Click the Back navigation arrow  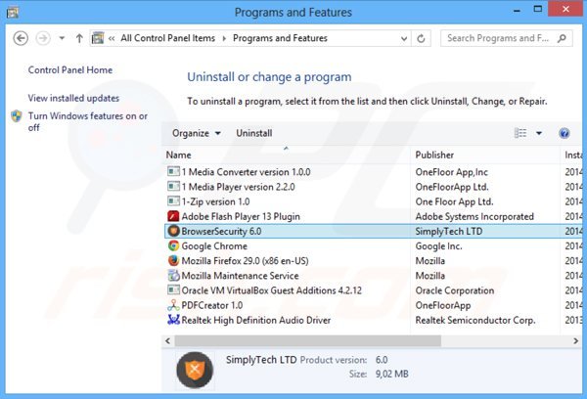click(21, 38)
